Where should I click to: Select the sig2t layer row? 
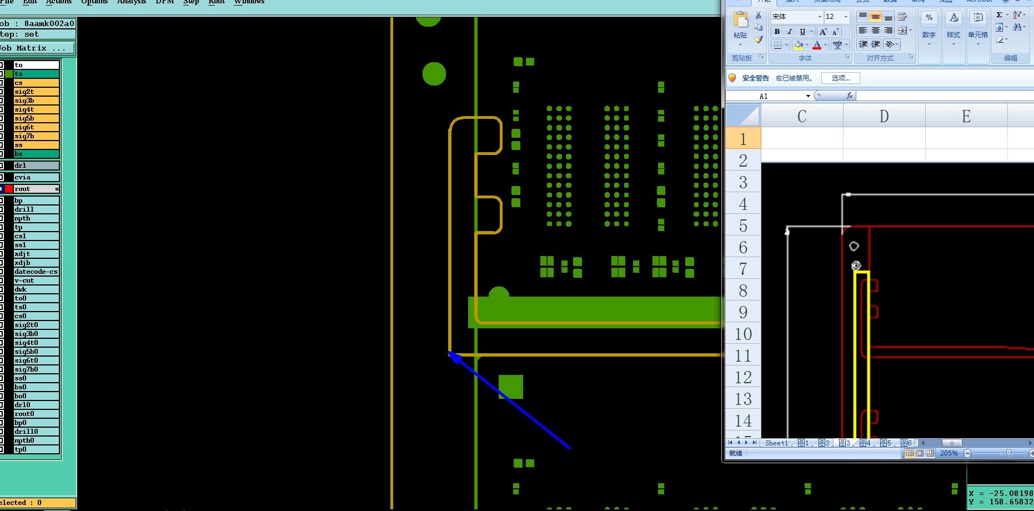[36, 92]
